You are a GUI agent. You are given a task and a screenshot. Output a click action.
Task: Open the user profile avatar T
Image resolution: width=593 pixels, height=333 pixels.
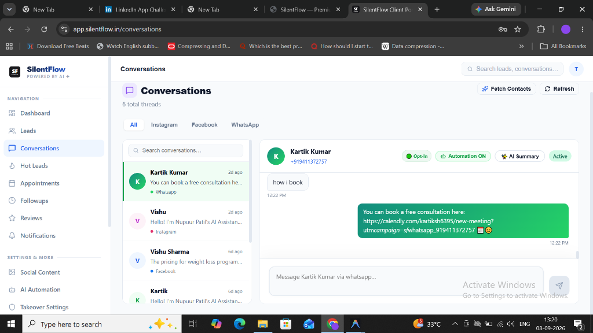pos(576,69)
